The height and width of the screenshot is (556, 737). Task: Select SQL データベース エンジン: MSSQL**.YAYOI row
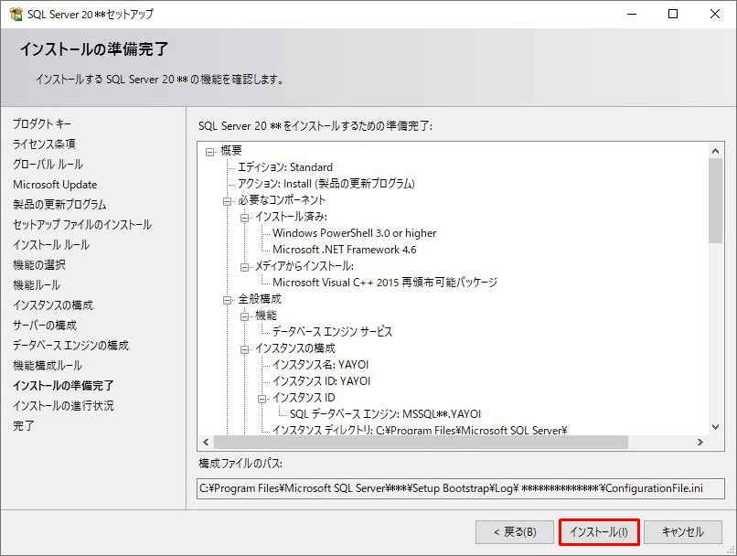pos(385,414)
